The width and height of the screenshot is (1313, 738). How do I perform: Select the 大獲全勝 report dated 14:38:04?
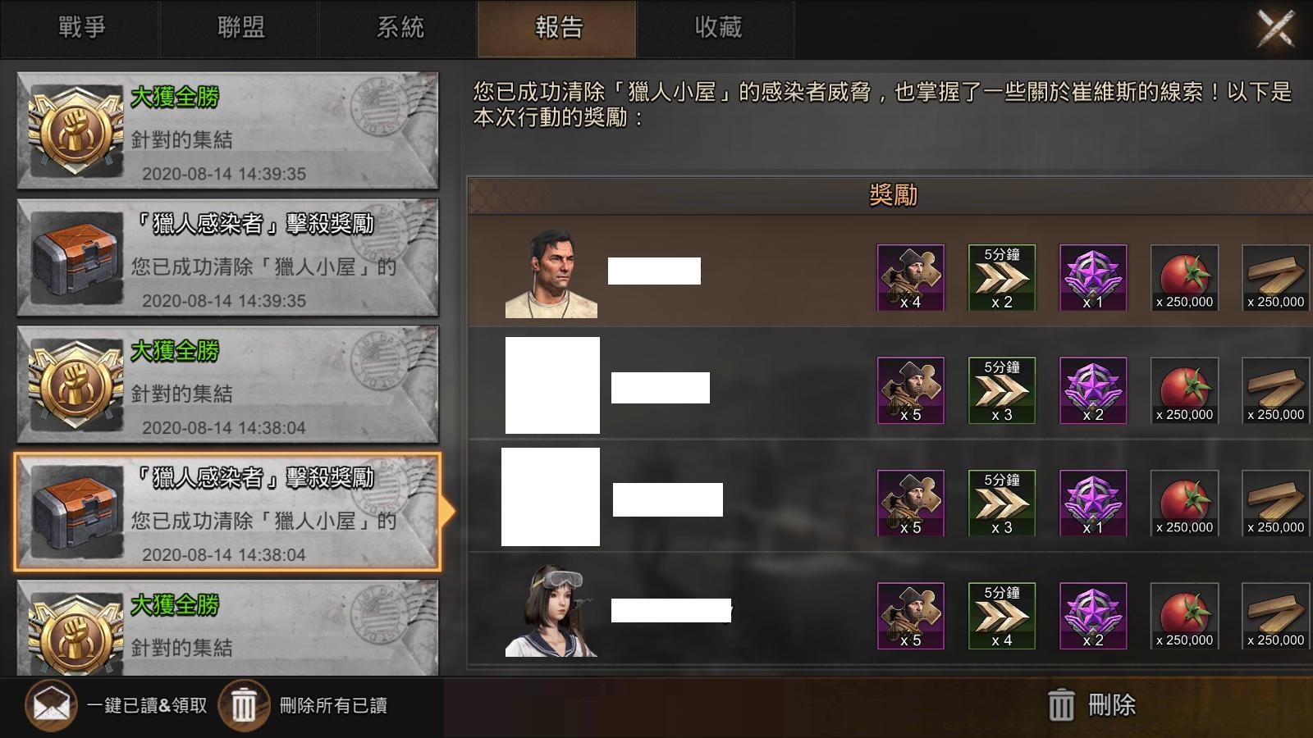pos(228,385)
